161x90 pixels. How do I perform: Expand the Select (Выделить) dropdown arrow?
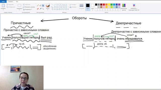pos(19,10)
